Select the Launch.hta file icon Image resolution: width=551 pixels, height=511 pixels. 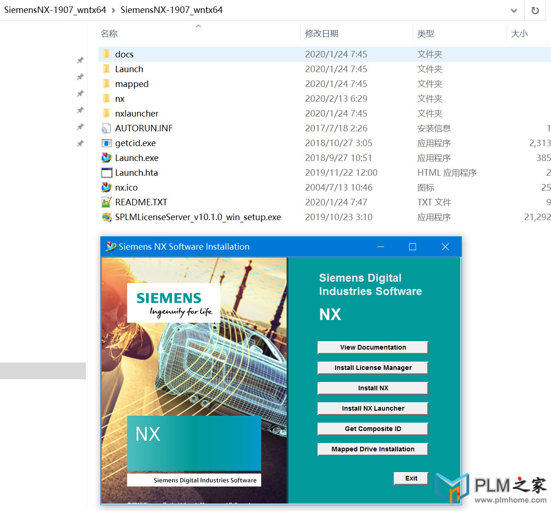click(106, 172)
